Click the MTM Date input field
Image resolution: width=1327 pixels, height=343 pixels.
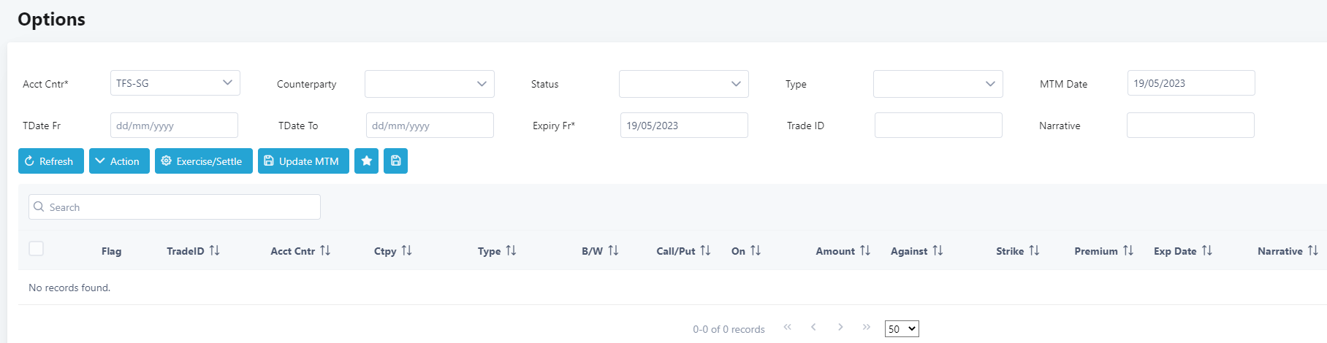(x=1190, y=83)
